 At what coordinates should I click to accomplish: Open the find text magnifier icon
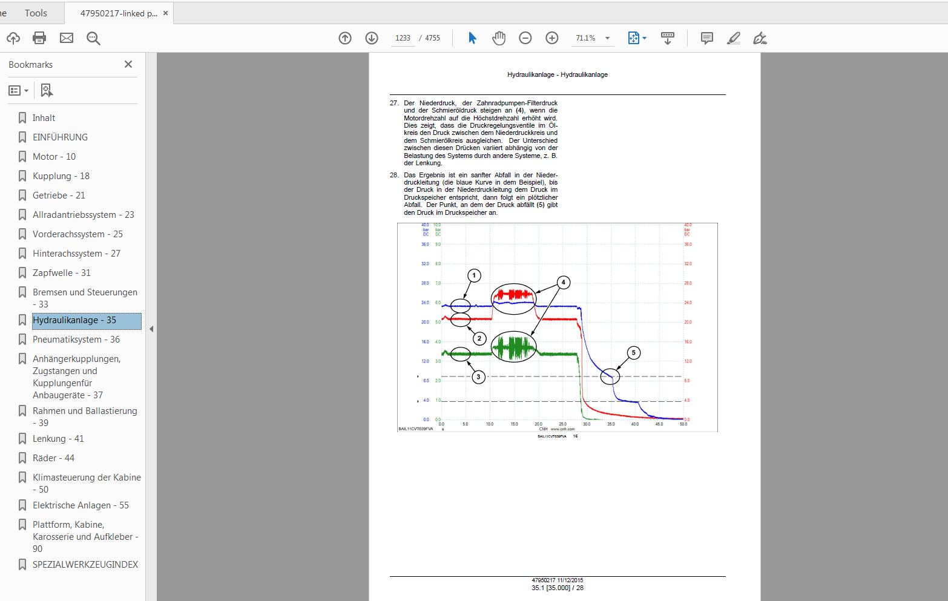tap(93, 38)
